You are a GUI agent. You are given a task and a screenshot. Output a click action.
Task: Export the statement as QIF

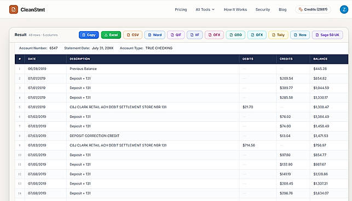[x=176, y=35]
